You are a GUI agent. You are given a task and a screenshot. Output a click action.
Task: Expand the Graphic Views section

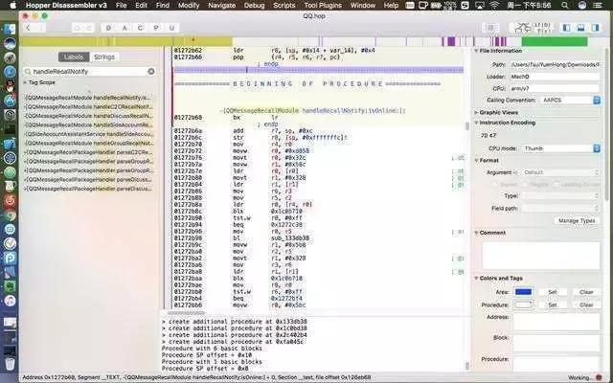[x=476, y=113]
